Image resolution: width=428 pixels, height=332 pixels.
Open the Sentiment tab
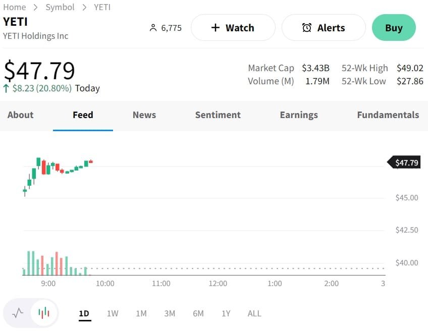pos(218,115)
